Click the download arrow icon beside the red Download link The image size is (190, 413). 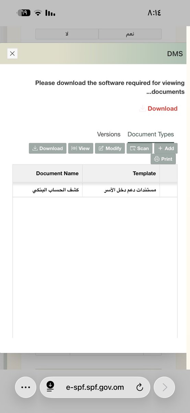point(142,109)
